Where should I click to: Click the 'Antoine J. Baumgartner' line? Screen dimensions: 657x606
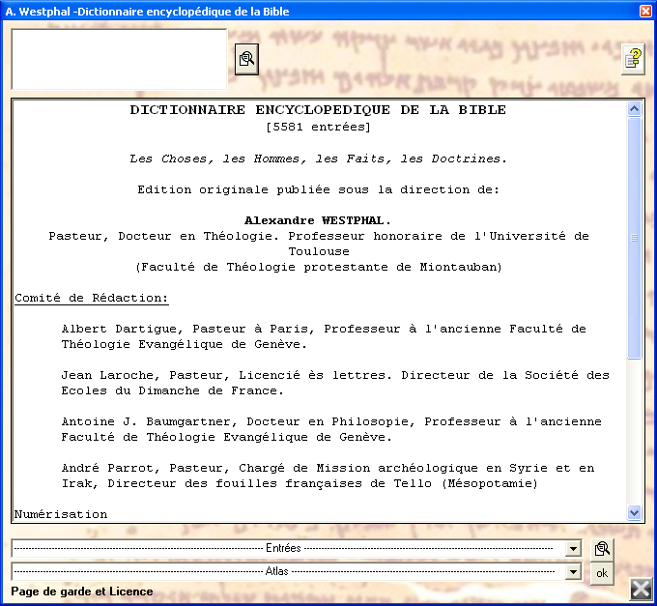[x=331, y=421]
